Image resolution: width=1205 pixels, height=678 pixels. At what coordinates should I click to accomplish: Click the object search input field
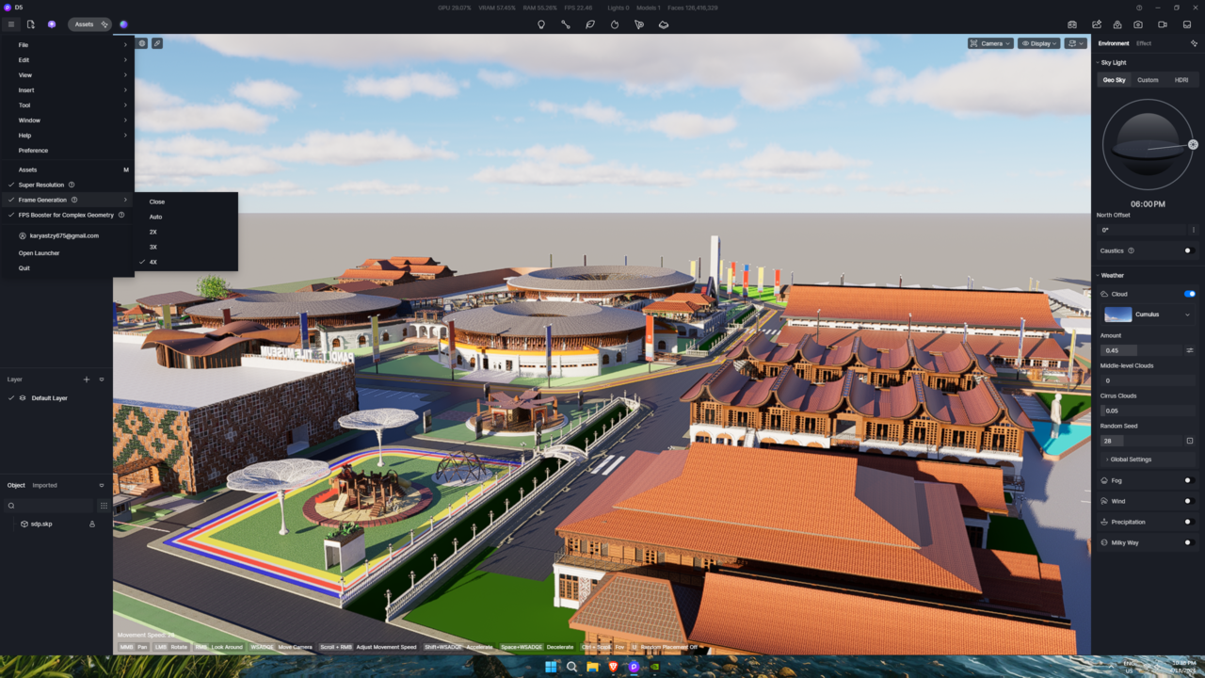pyautogui.click(x=52, y=506)
